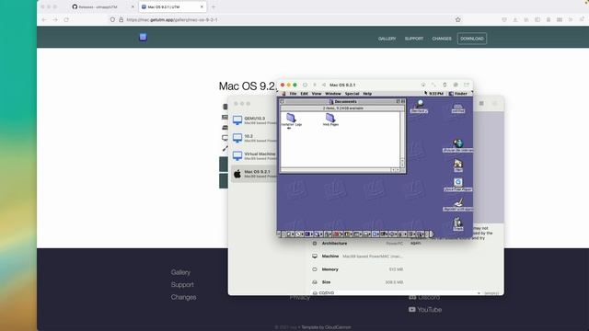Click the browser forward arrow
589x331 pixels.
pos(55,19)
